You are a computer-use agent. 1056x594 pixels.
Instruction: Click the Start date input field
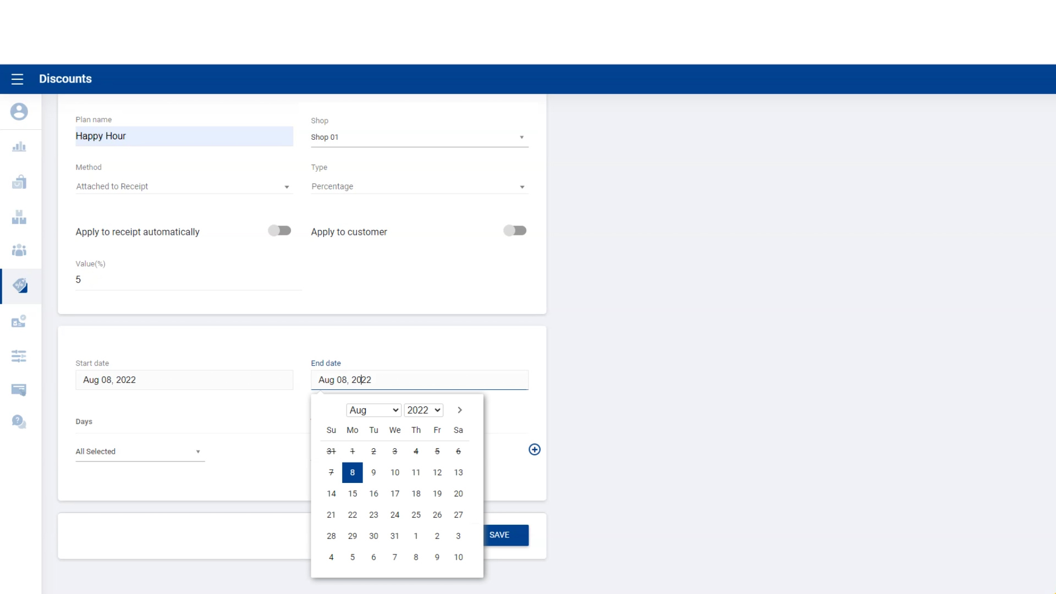click(184, 380)
